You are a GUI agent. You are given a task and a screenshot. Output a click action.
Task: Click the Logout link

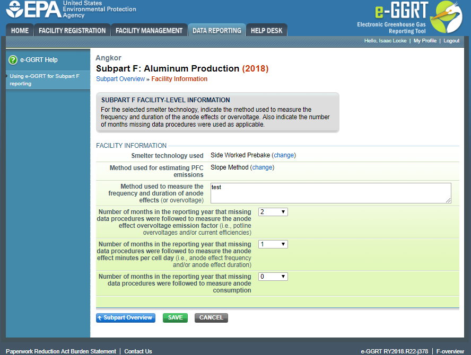[451, 41]
